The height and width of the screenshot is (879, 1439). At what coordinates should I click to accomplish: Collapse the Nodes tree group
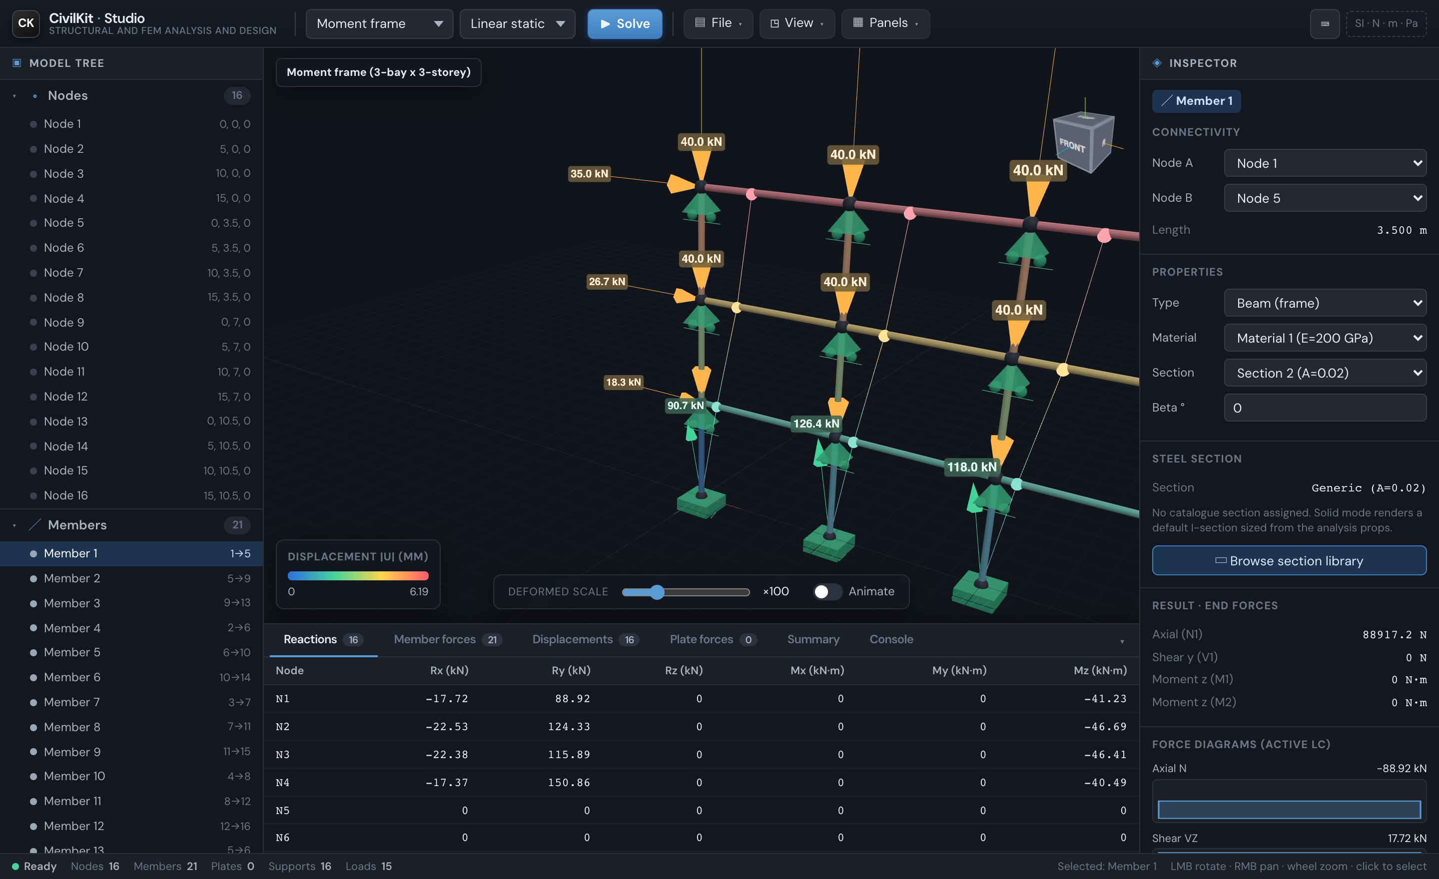coord(14,96)
